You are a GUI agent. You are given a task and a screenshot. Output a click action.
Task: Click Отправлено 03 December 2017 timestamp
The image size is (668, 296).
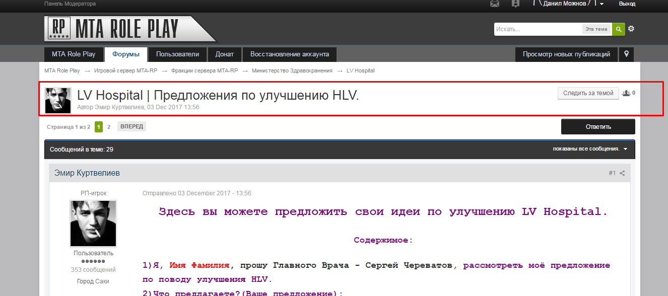197,193
